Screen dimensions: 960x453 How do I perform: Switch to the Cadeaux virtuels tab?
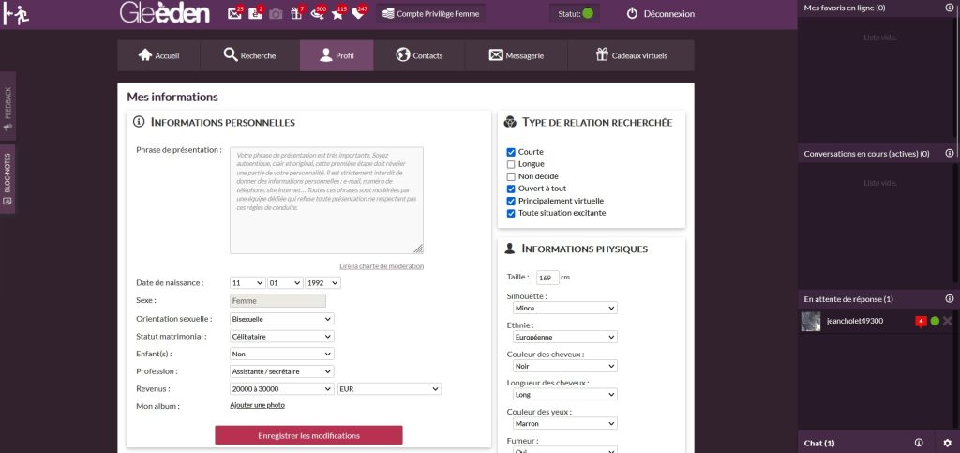pos(632,55)
